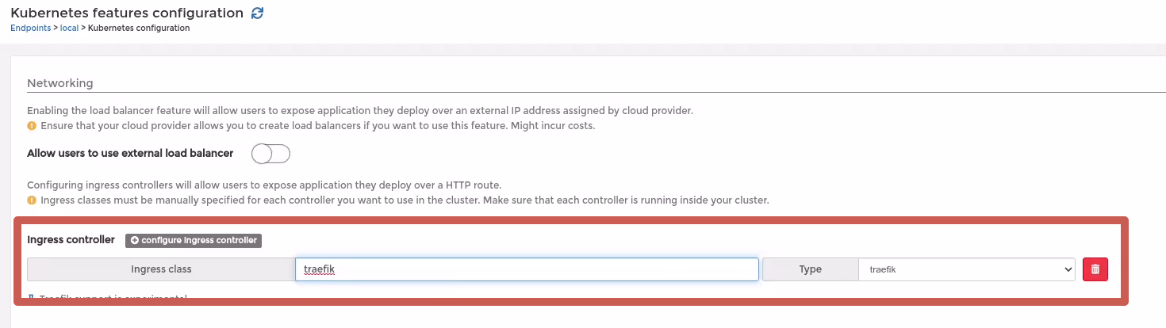Go to Endpoints breadcrumb link

[x=30, y=28]
